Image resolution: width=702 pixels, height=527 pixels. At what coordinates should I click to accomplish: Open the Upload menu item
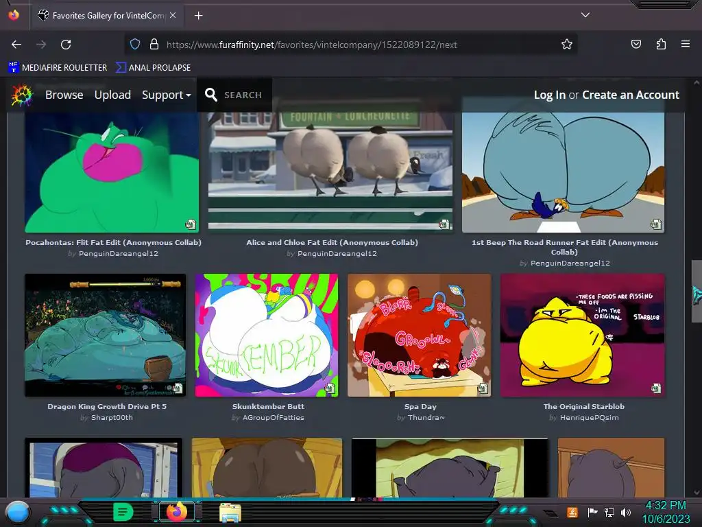(x=112, y=95)
